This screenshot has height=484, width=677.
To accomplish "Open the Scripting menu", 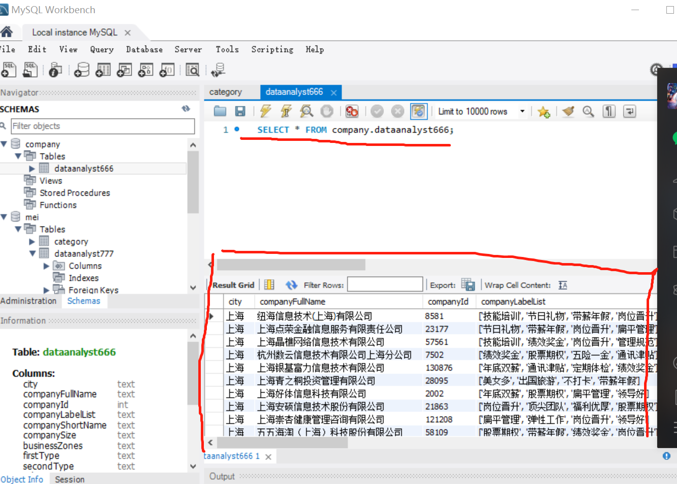I will (x=272, y=49).
